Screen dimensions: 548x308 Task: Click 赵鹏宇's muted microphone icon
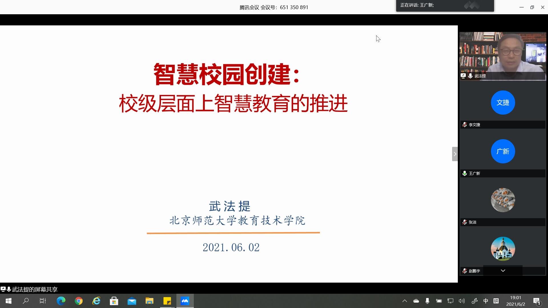tap(465, 271)
